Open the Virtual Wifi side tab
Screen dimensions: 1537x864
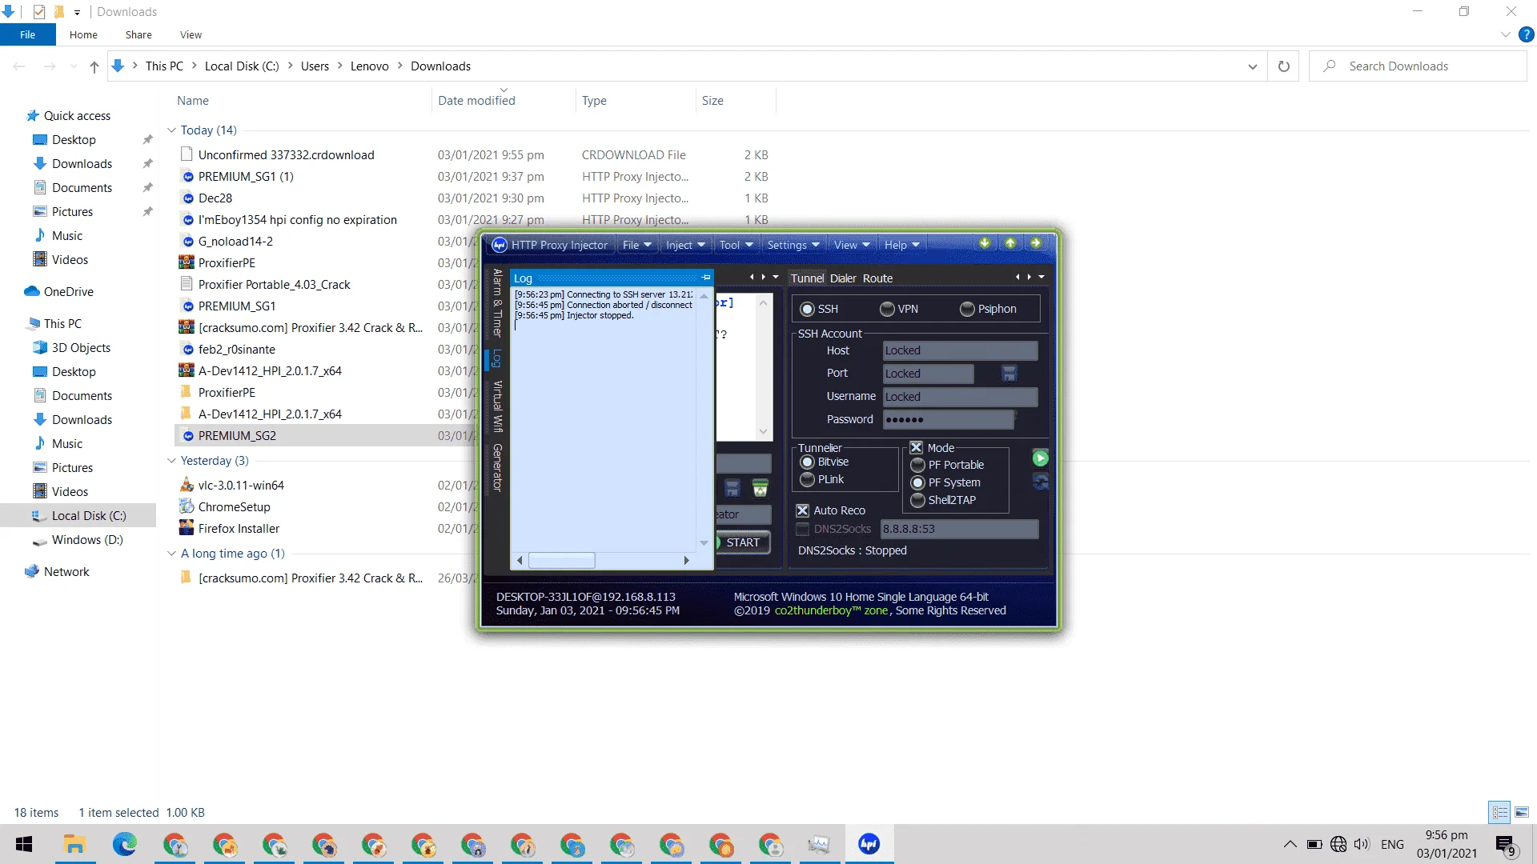click(497, 406)
